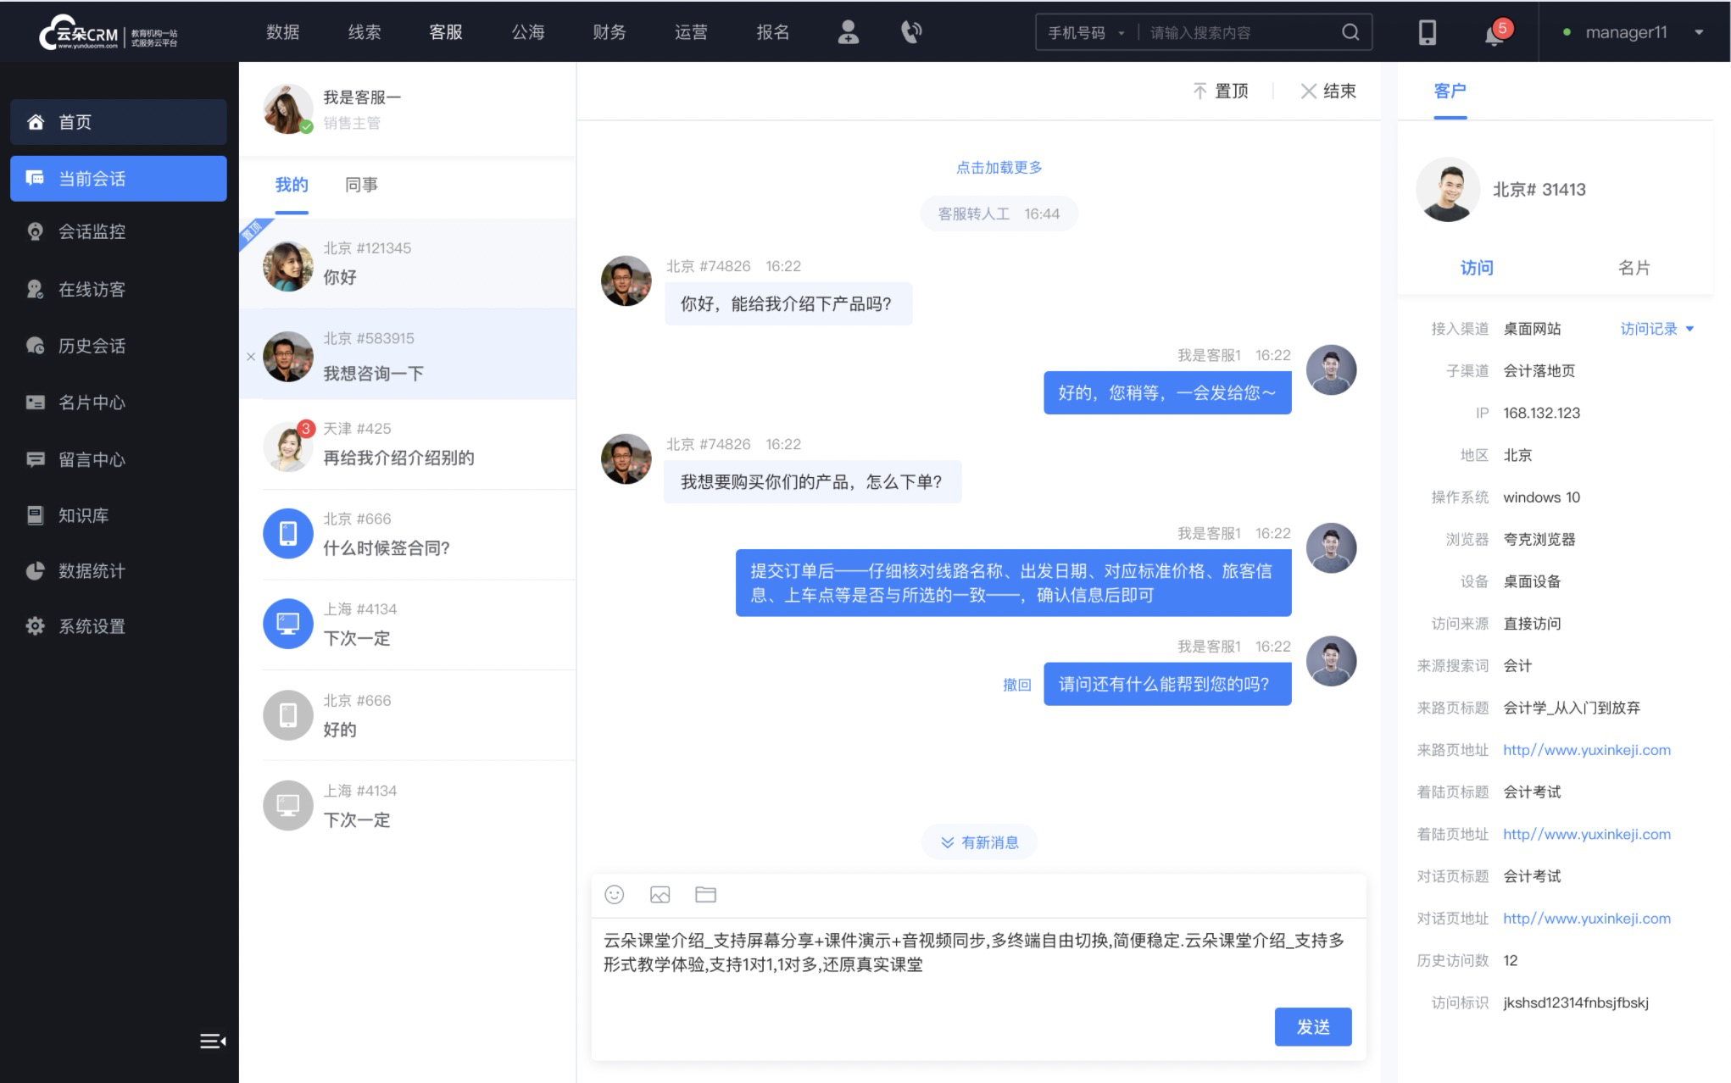Click the mobile device preview icon
Viewport: 1731px width, 1083px height.
coord(1428,31)
